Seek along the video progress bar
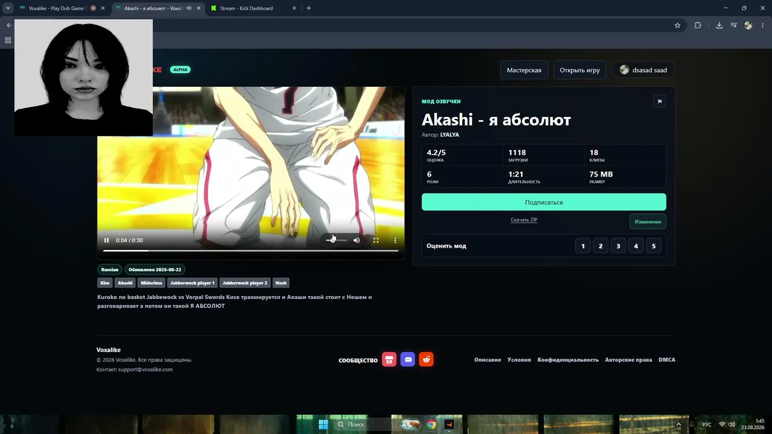This screenshot has height=434, width=772. 250,250
